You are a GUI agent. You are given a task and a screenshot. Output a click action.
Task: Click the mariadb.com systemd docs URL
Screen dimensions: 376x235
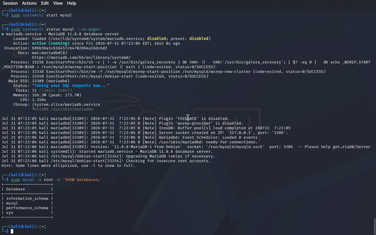click(81, 58)
